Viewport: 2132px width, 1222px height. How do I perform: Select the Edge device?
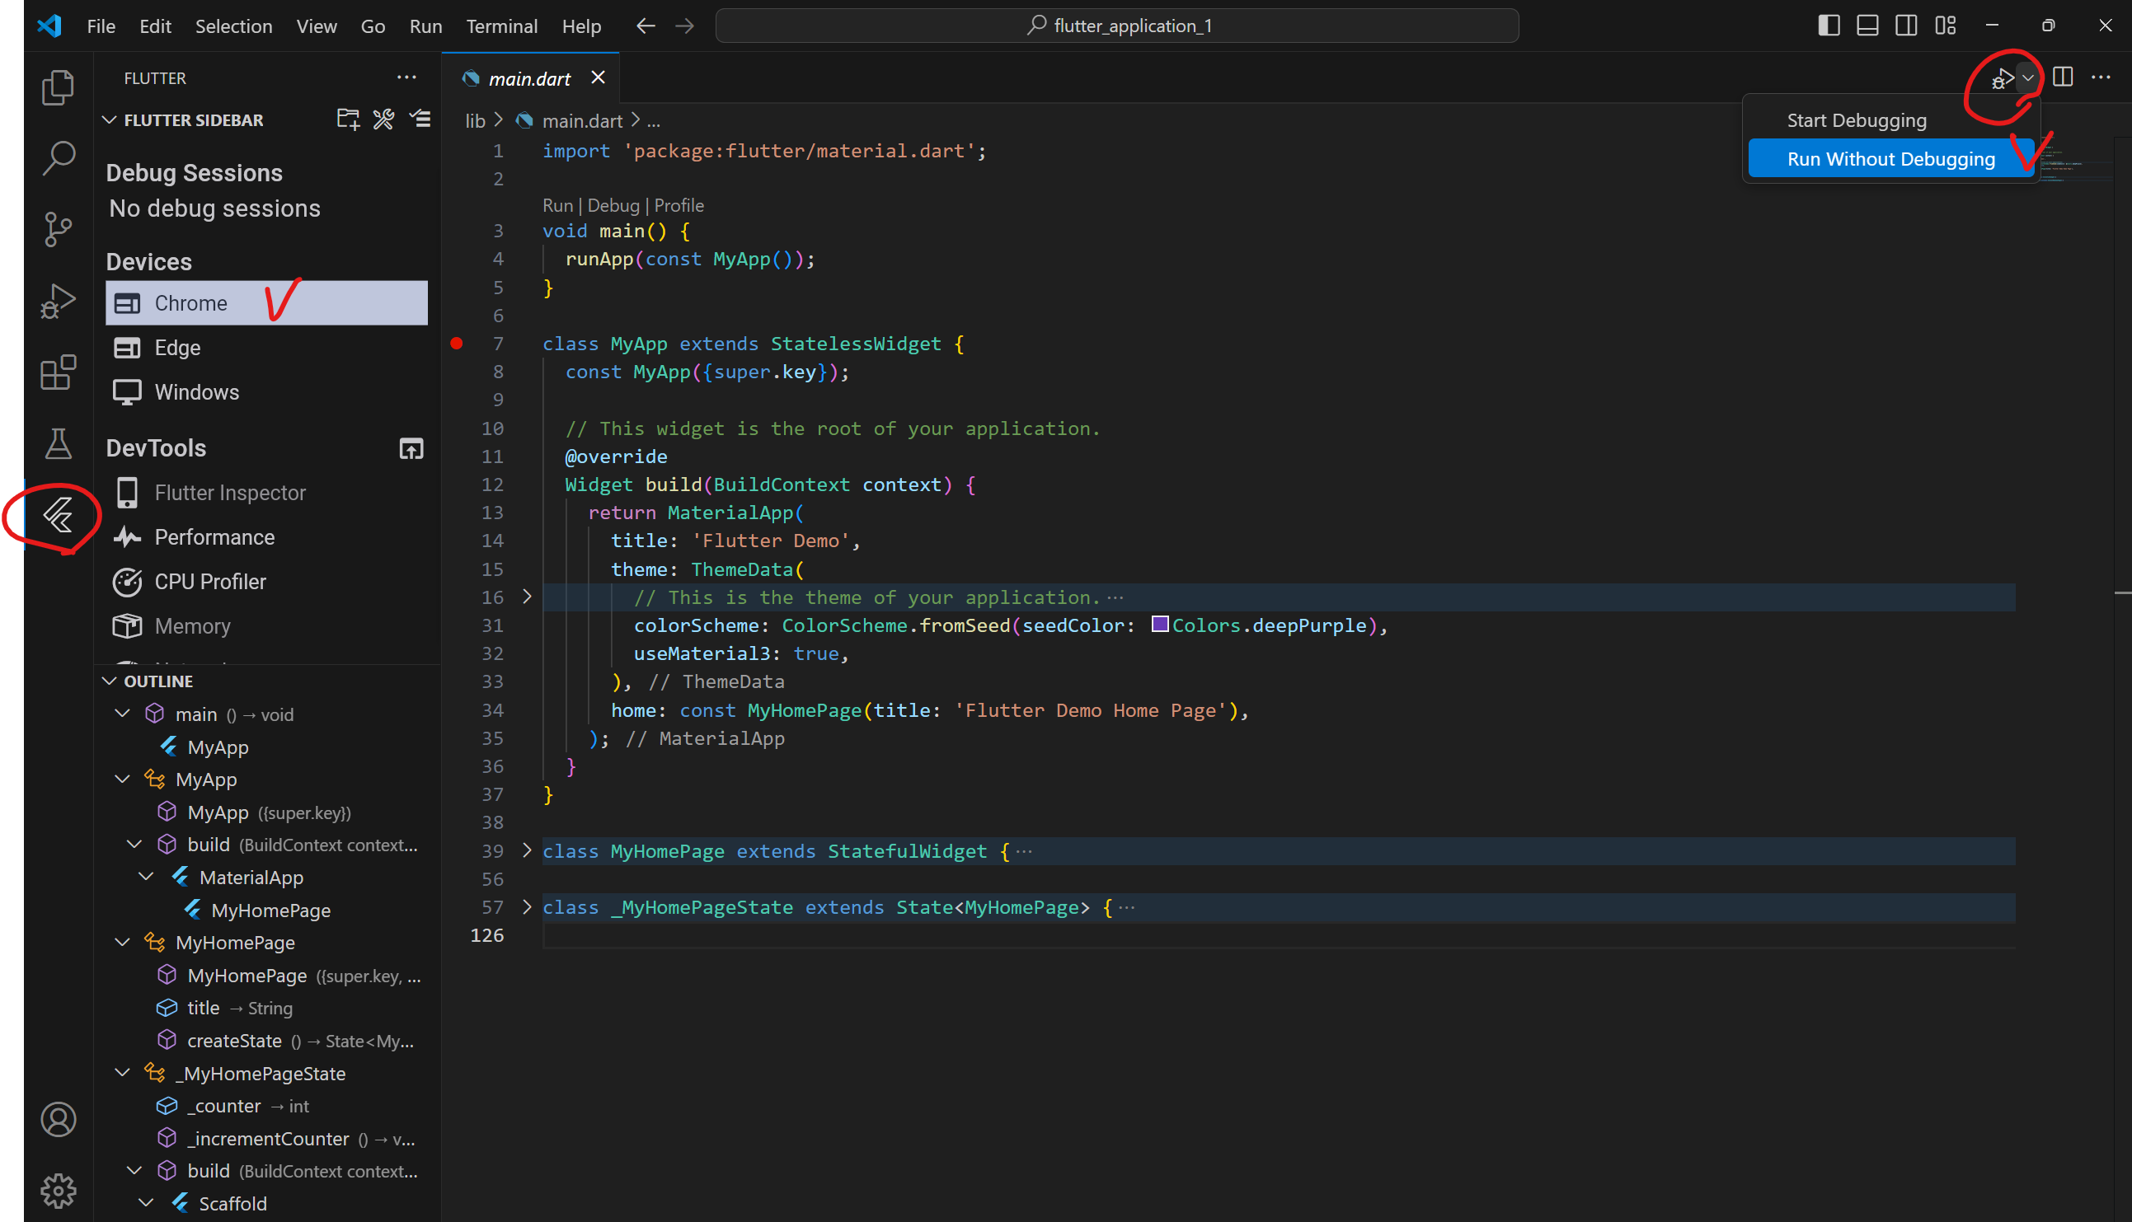point(177,348)
